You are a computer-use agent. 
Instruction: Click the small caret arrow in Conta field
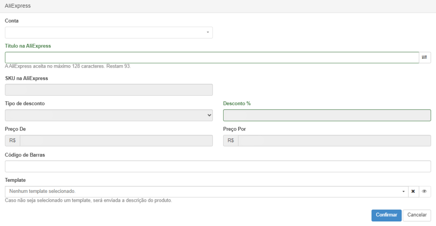click(x=208, y=32)
